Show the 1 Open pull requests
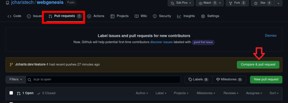Screen dimensions: 288x103 tap(25, 93)
